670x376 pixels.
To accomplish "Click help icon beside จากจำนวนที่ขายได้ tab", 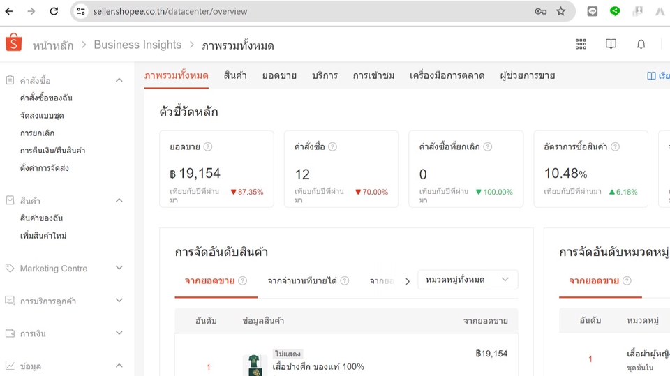I will click(x=344, y=280).
